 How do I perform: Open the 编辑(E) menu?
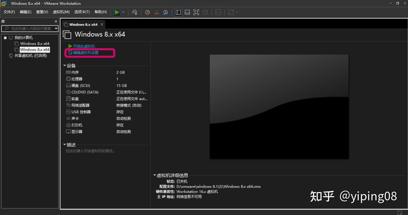pyautogui.click(x=25, y=12)
